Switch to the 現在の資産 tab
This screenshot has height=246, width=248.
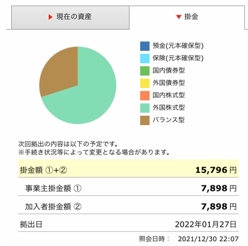pyautogui.click(x=70, y=17)
